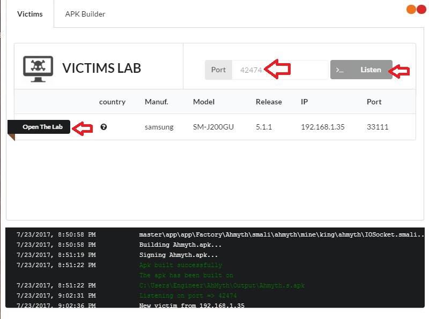Click the IP column header

pos(304,102)
